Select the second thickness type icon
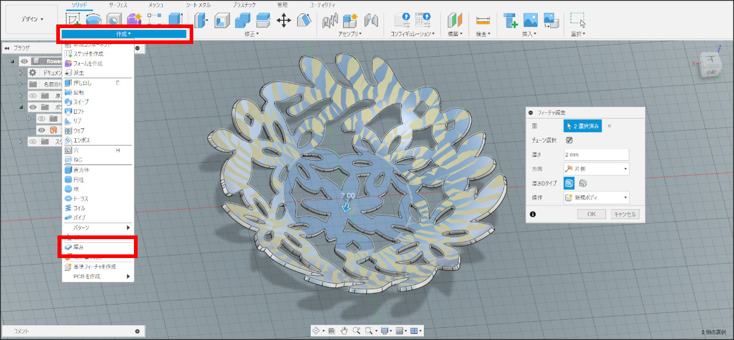This screenshot has height=340, width=734. (x=583, y=183)
